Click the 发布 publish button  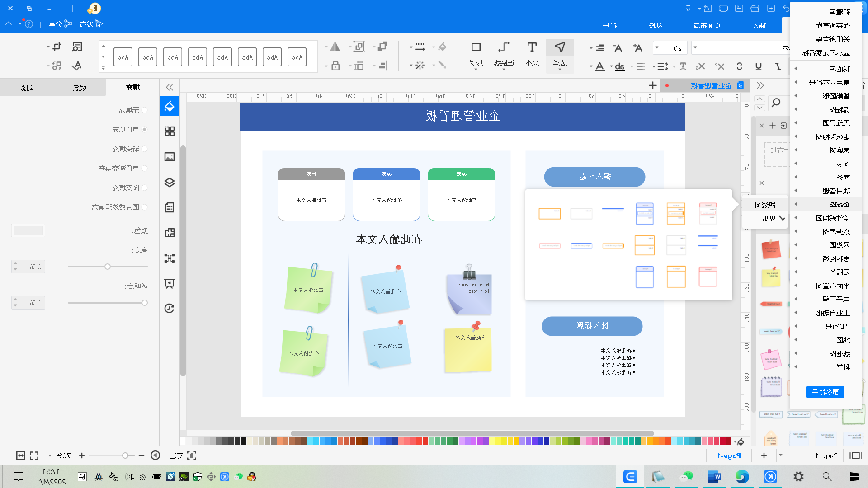[x=91, y=24]
